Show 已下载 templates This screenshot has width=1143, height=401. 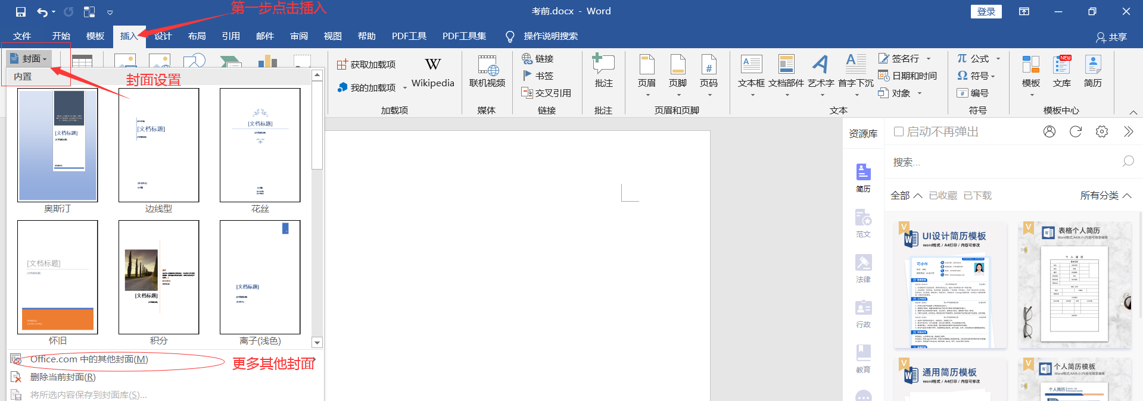tap(977, 195)
